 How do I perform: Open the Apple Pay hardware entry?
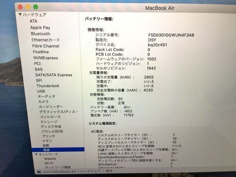point(40,28)
